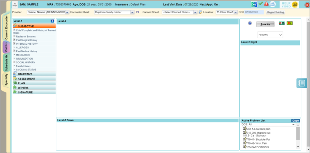The image size is (310, 153).
Task: Click the icon beside 719.41- Shoulder Pai
Action: [245, 139]
